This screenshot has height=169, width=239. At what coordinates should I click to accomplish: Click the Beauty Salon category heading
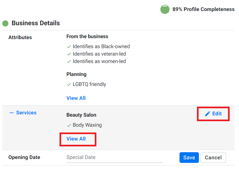[81, 115]
